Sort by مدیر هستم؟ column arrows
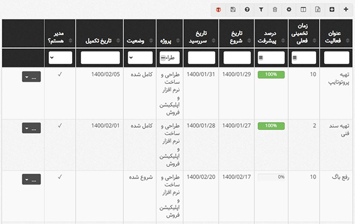This screenshot has height=224, width=355. click(70, 41)
